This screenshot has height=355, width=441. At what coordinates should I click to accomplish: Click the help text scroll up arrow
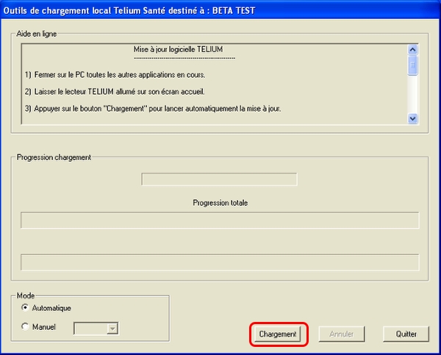pyautogui.click(x=412, y=50)
